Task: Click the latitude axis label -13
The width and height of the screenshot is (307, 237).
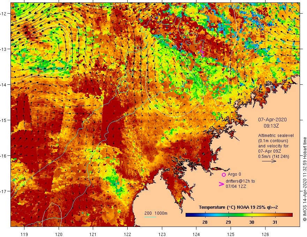Action: coord(4,49)
